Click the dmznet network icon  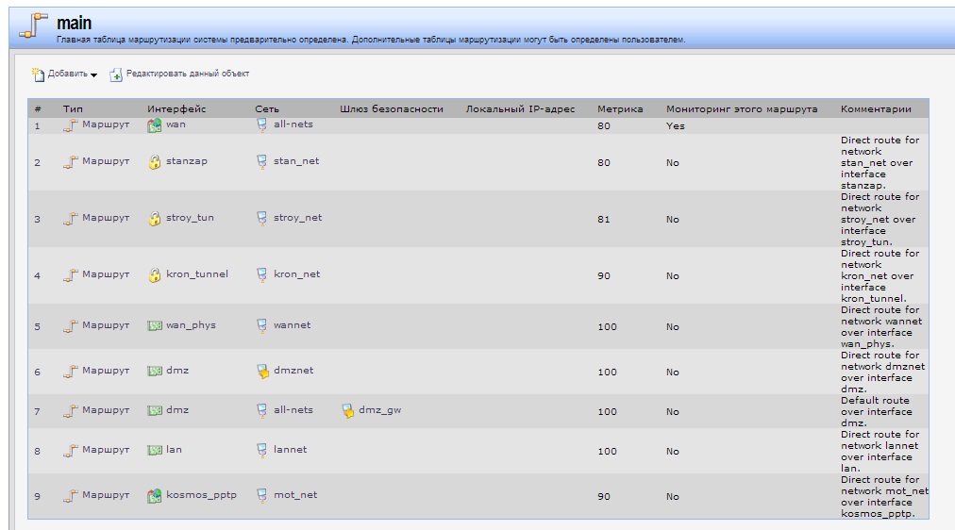[262, 372]
